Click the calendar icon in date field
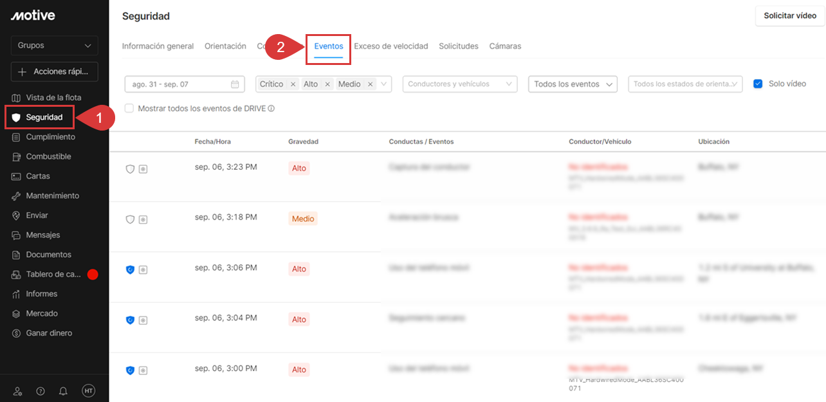This screenshot has width=826, height=402. pos(235,84)
